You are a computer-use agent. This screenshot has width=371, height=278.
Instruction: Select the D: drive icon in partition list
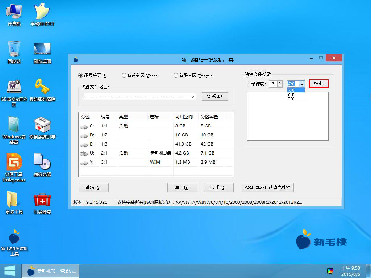(84, 136)
